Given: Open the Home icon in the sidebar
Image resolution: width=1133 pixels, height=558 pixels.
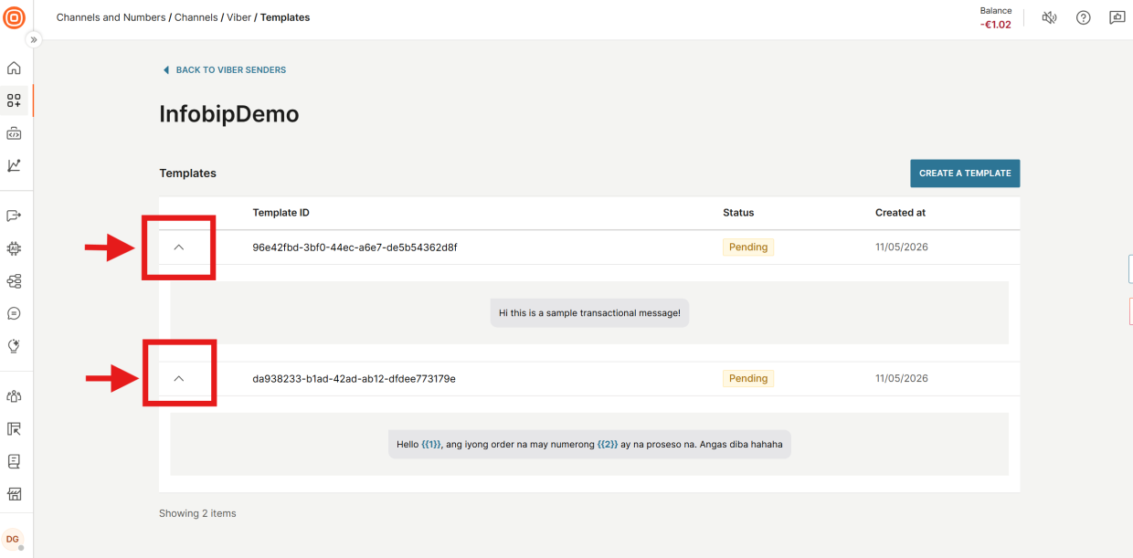Looking at the screenshot, I should click(14, 68).
